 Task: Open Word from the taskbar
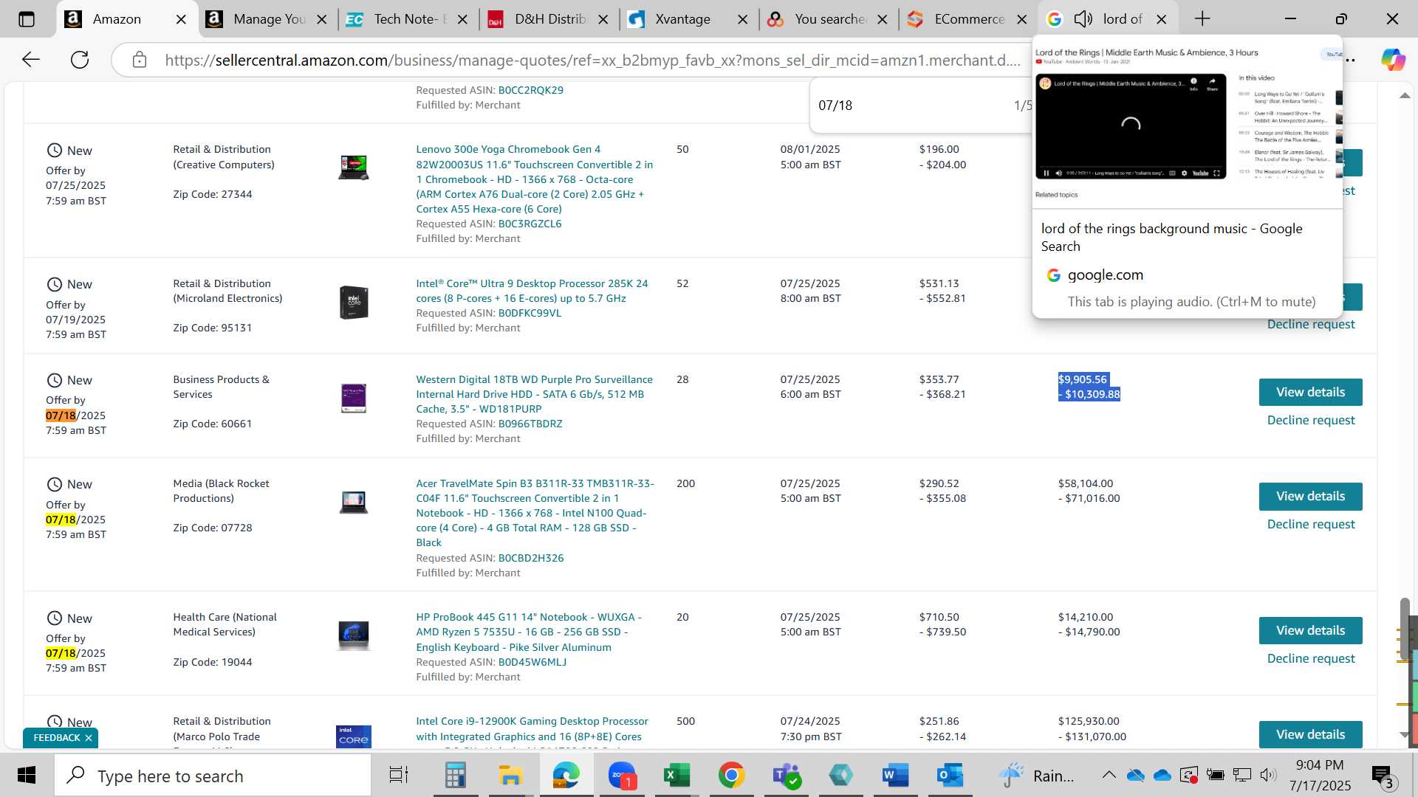click(x=895, y=776)
